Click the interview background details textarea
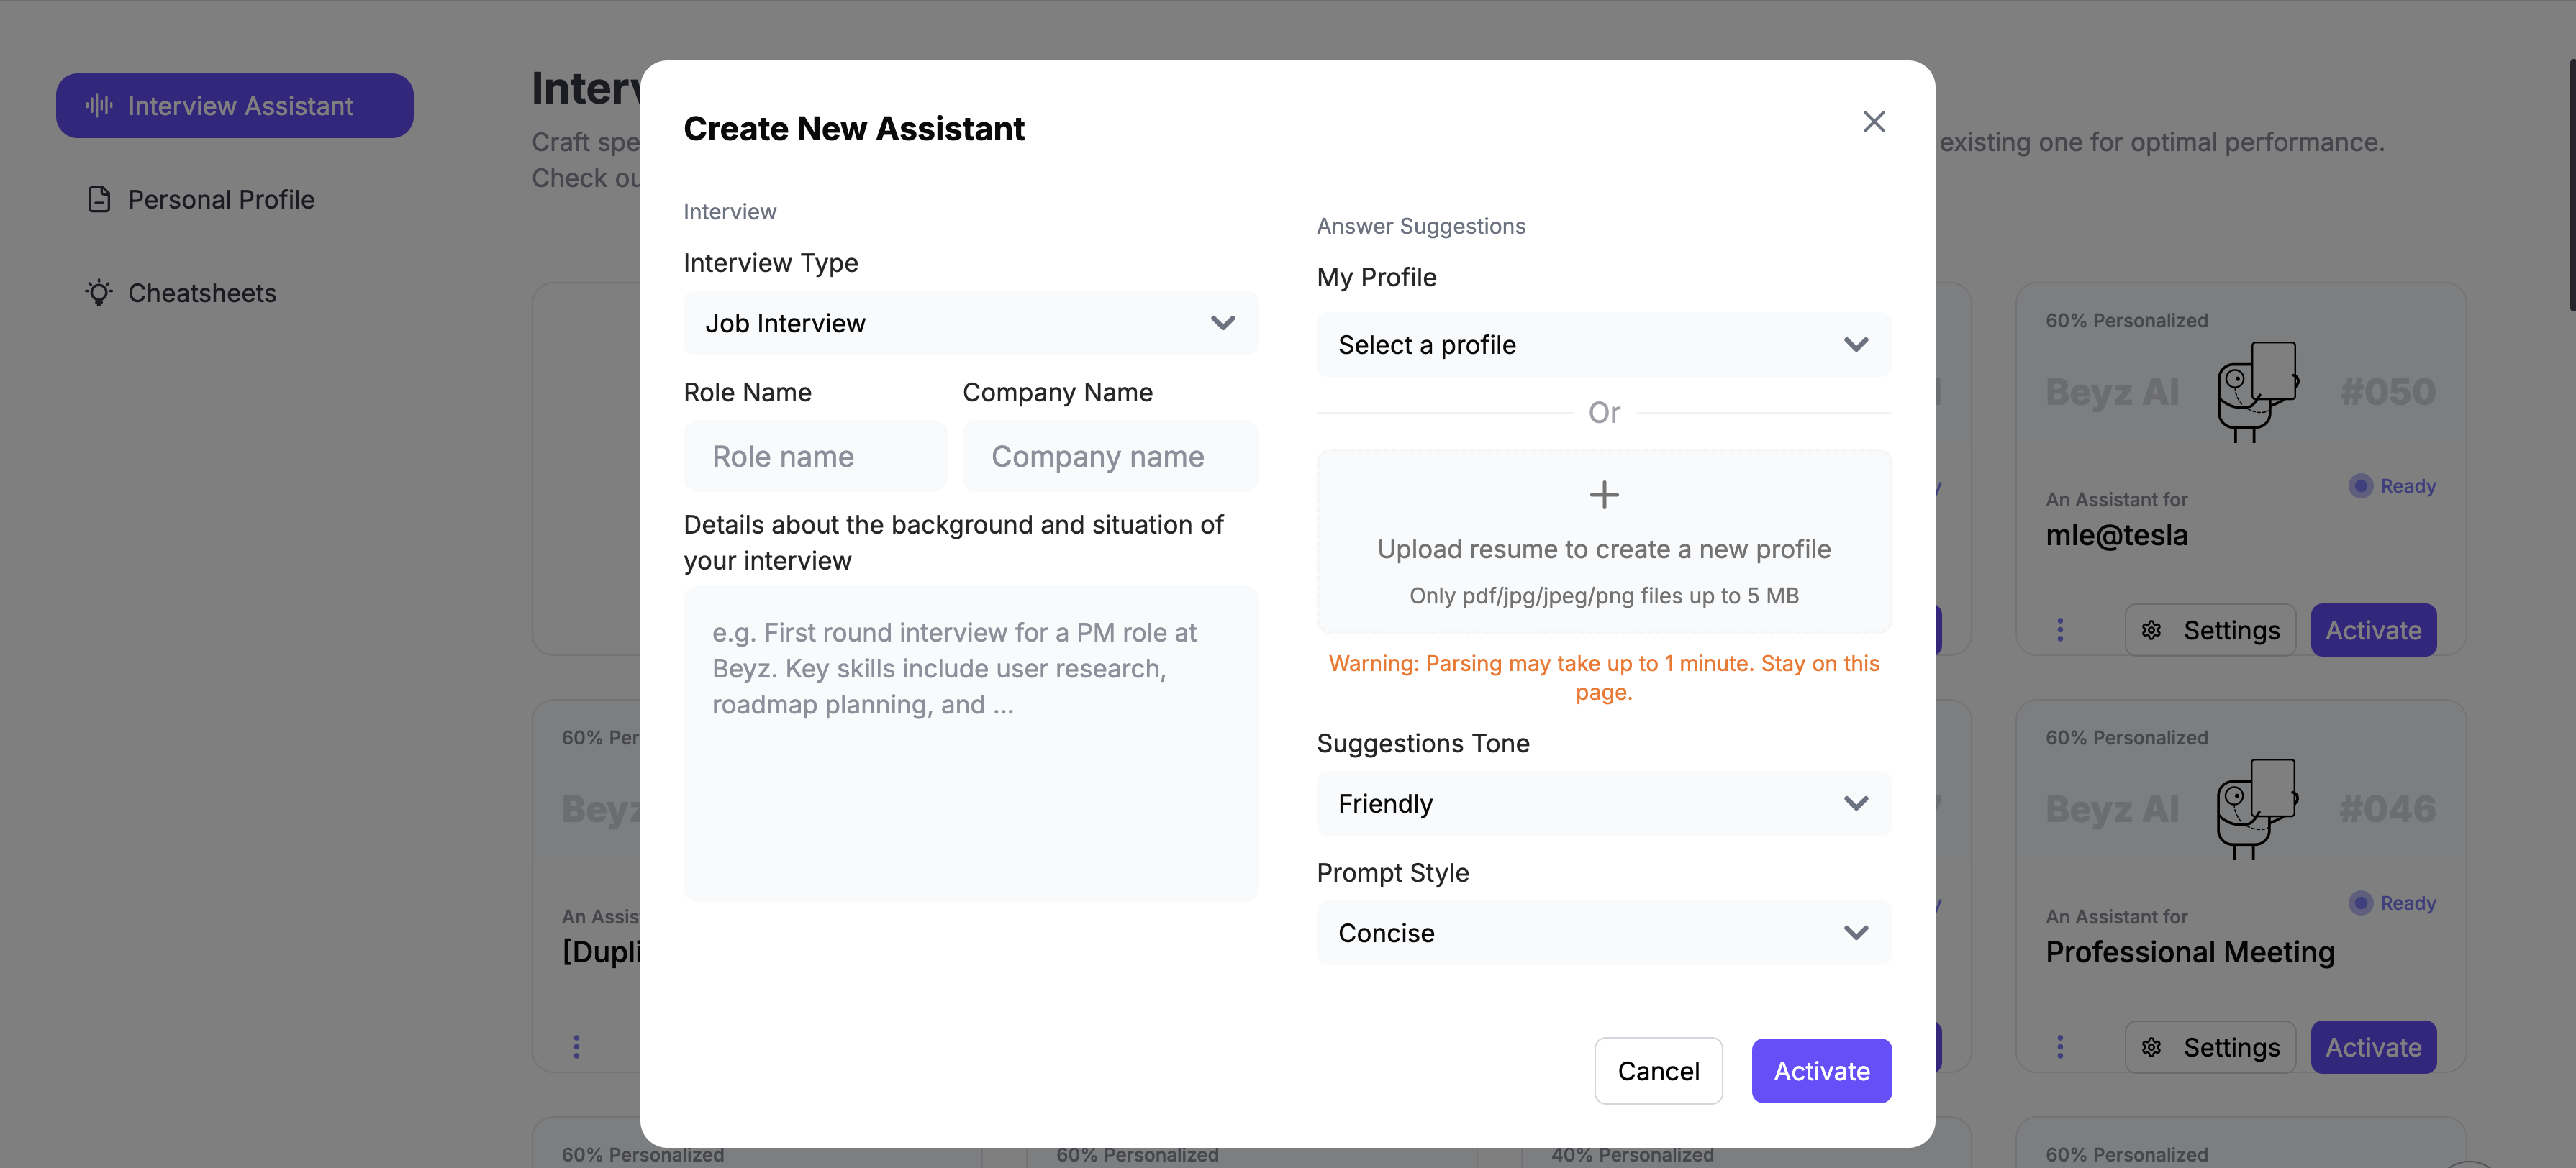 click(x=970, y=744)
